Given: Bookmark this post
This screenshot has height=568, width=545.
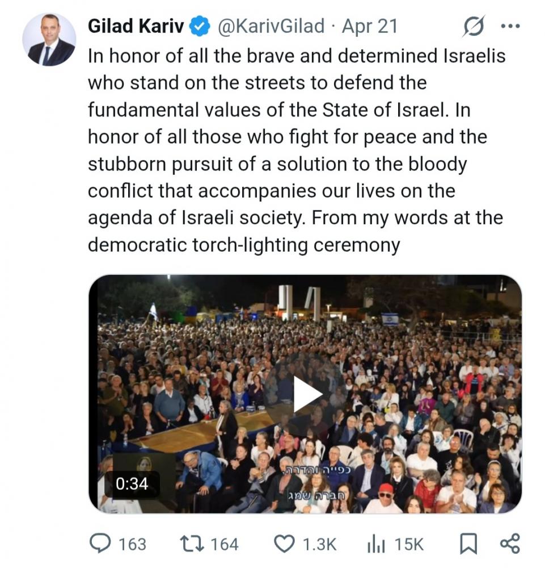Looking at the screenshot, I should [x=467, y=544].
